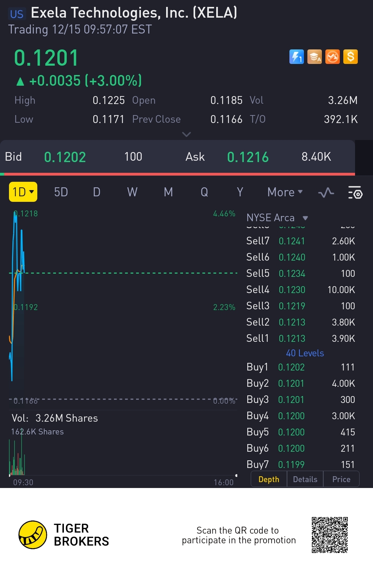Select the Details tab

click(305, 479)
